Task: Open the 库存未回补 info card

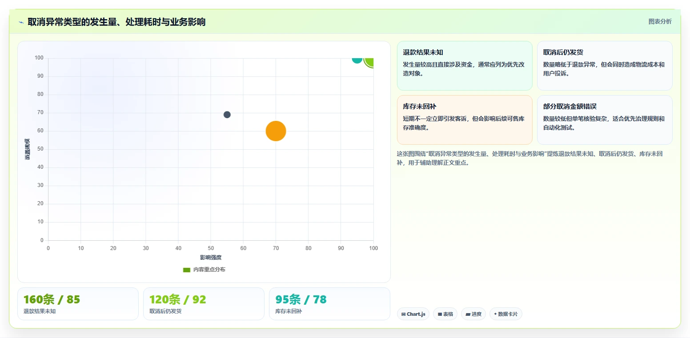Action: tap(465, 120)
